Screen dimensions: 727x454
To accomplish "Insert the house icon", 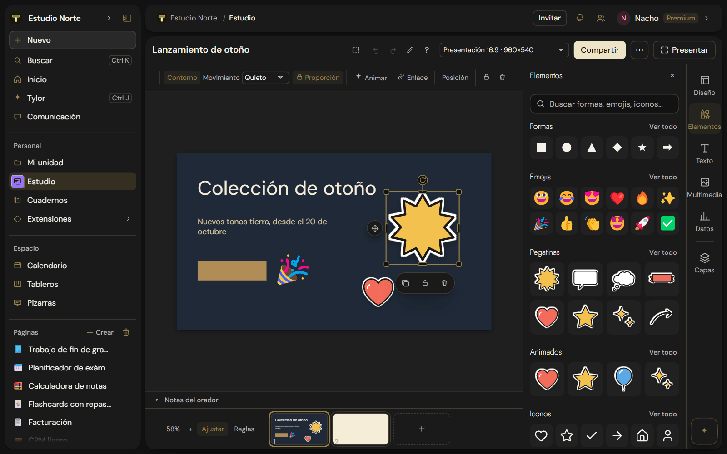I will click(x=642, y=436).
